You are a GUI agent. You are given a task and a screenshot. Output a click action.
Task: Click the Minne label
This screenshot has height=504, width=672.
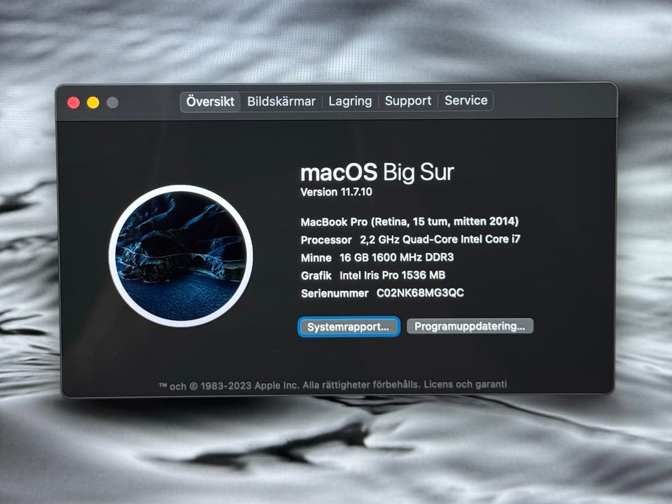[316, 258]
